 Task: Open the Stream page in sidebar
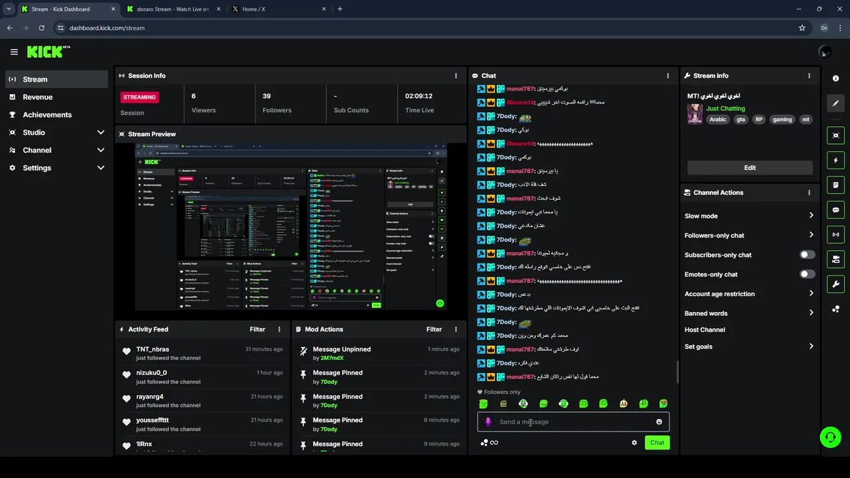point(56,79)
